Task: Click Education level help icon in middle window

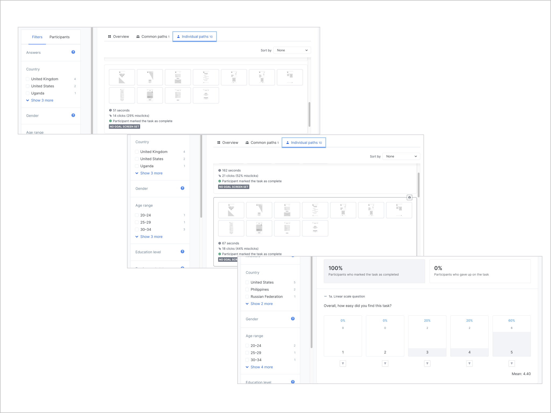Action: point(182,252)
